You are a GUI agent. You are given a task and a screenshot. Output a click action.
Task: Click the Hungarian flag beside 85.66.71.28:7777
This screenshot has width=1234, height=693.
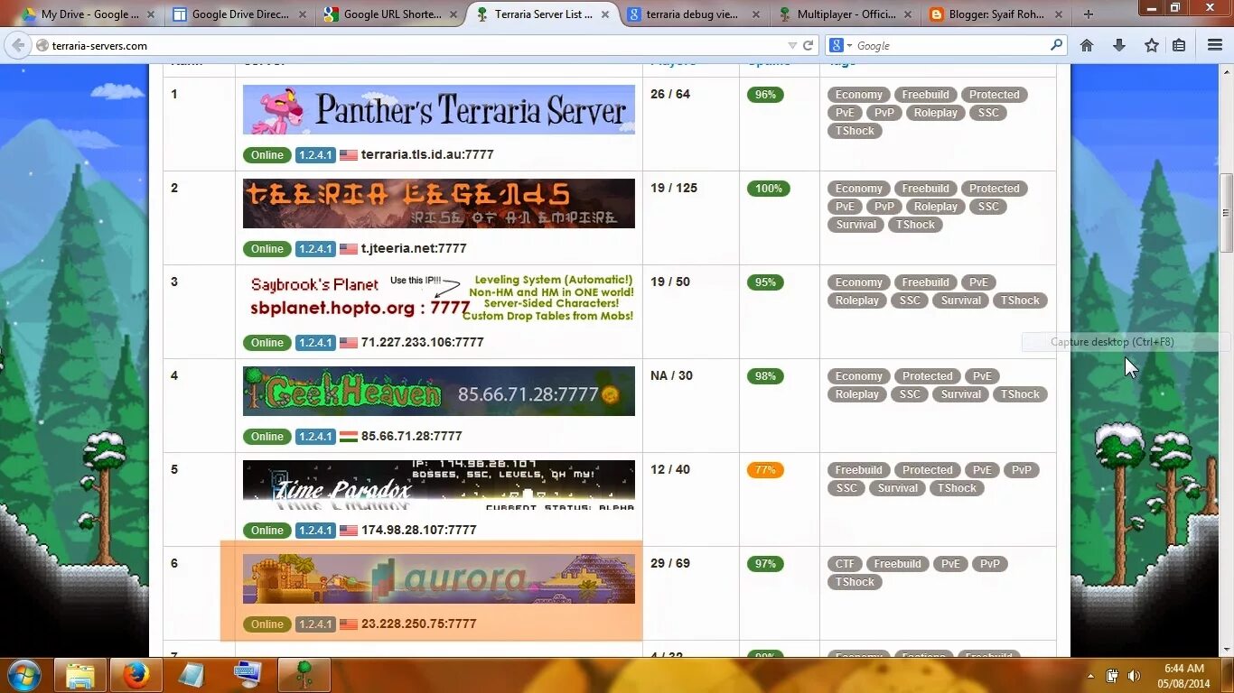[349, 437]
